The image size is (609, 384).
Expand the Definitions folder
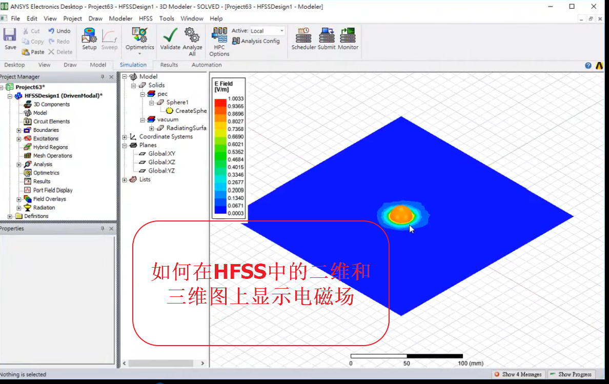[10, 216]
